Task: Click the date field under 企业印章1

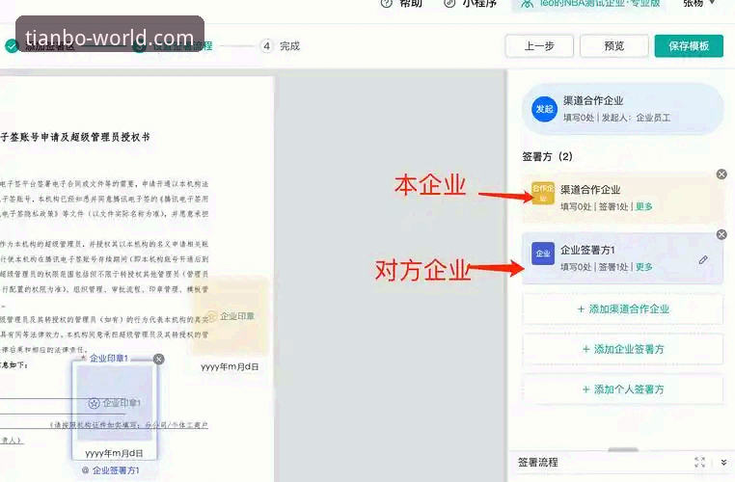Action: [115, 453]
